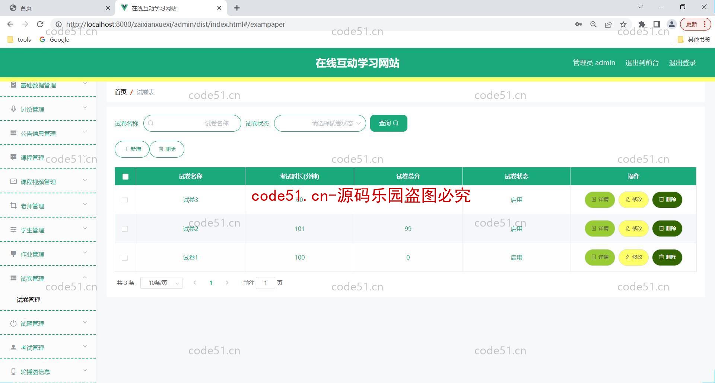Click the 首页 breadcrumb link

pos(121,92)
